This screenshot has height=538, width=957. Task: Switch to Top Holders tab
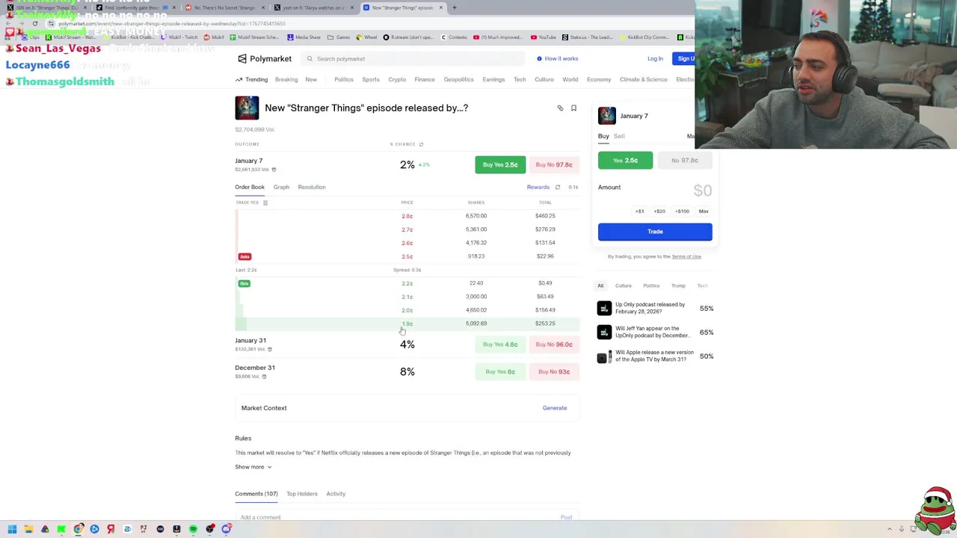tap(302, 494)
